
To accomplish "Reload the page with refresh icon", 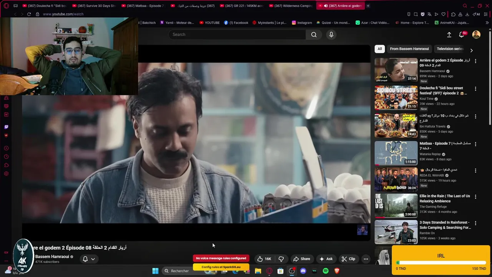I will click(x=29, y=14).
